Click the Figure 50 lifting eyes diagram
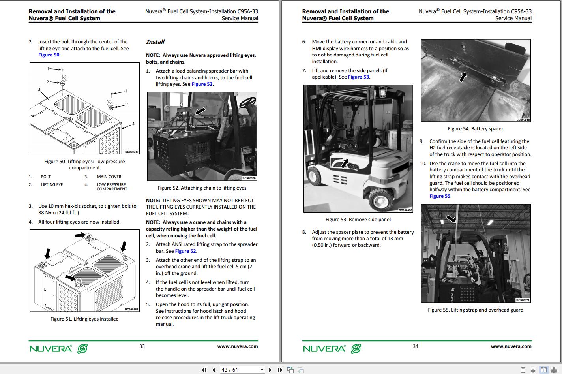 84,109
